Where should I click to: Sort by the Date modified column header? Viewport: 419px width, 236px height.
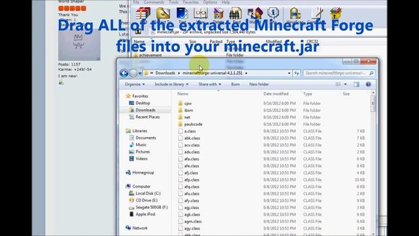pos(276,94)
